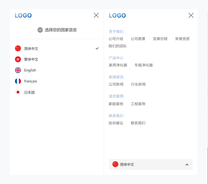Open the 关于我们 menu section
208x184 pixels.
click(x=116, y=32)
